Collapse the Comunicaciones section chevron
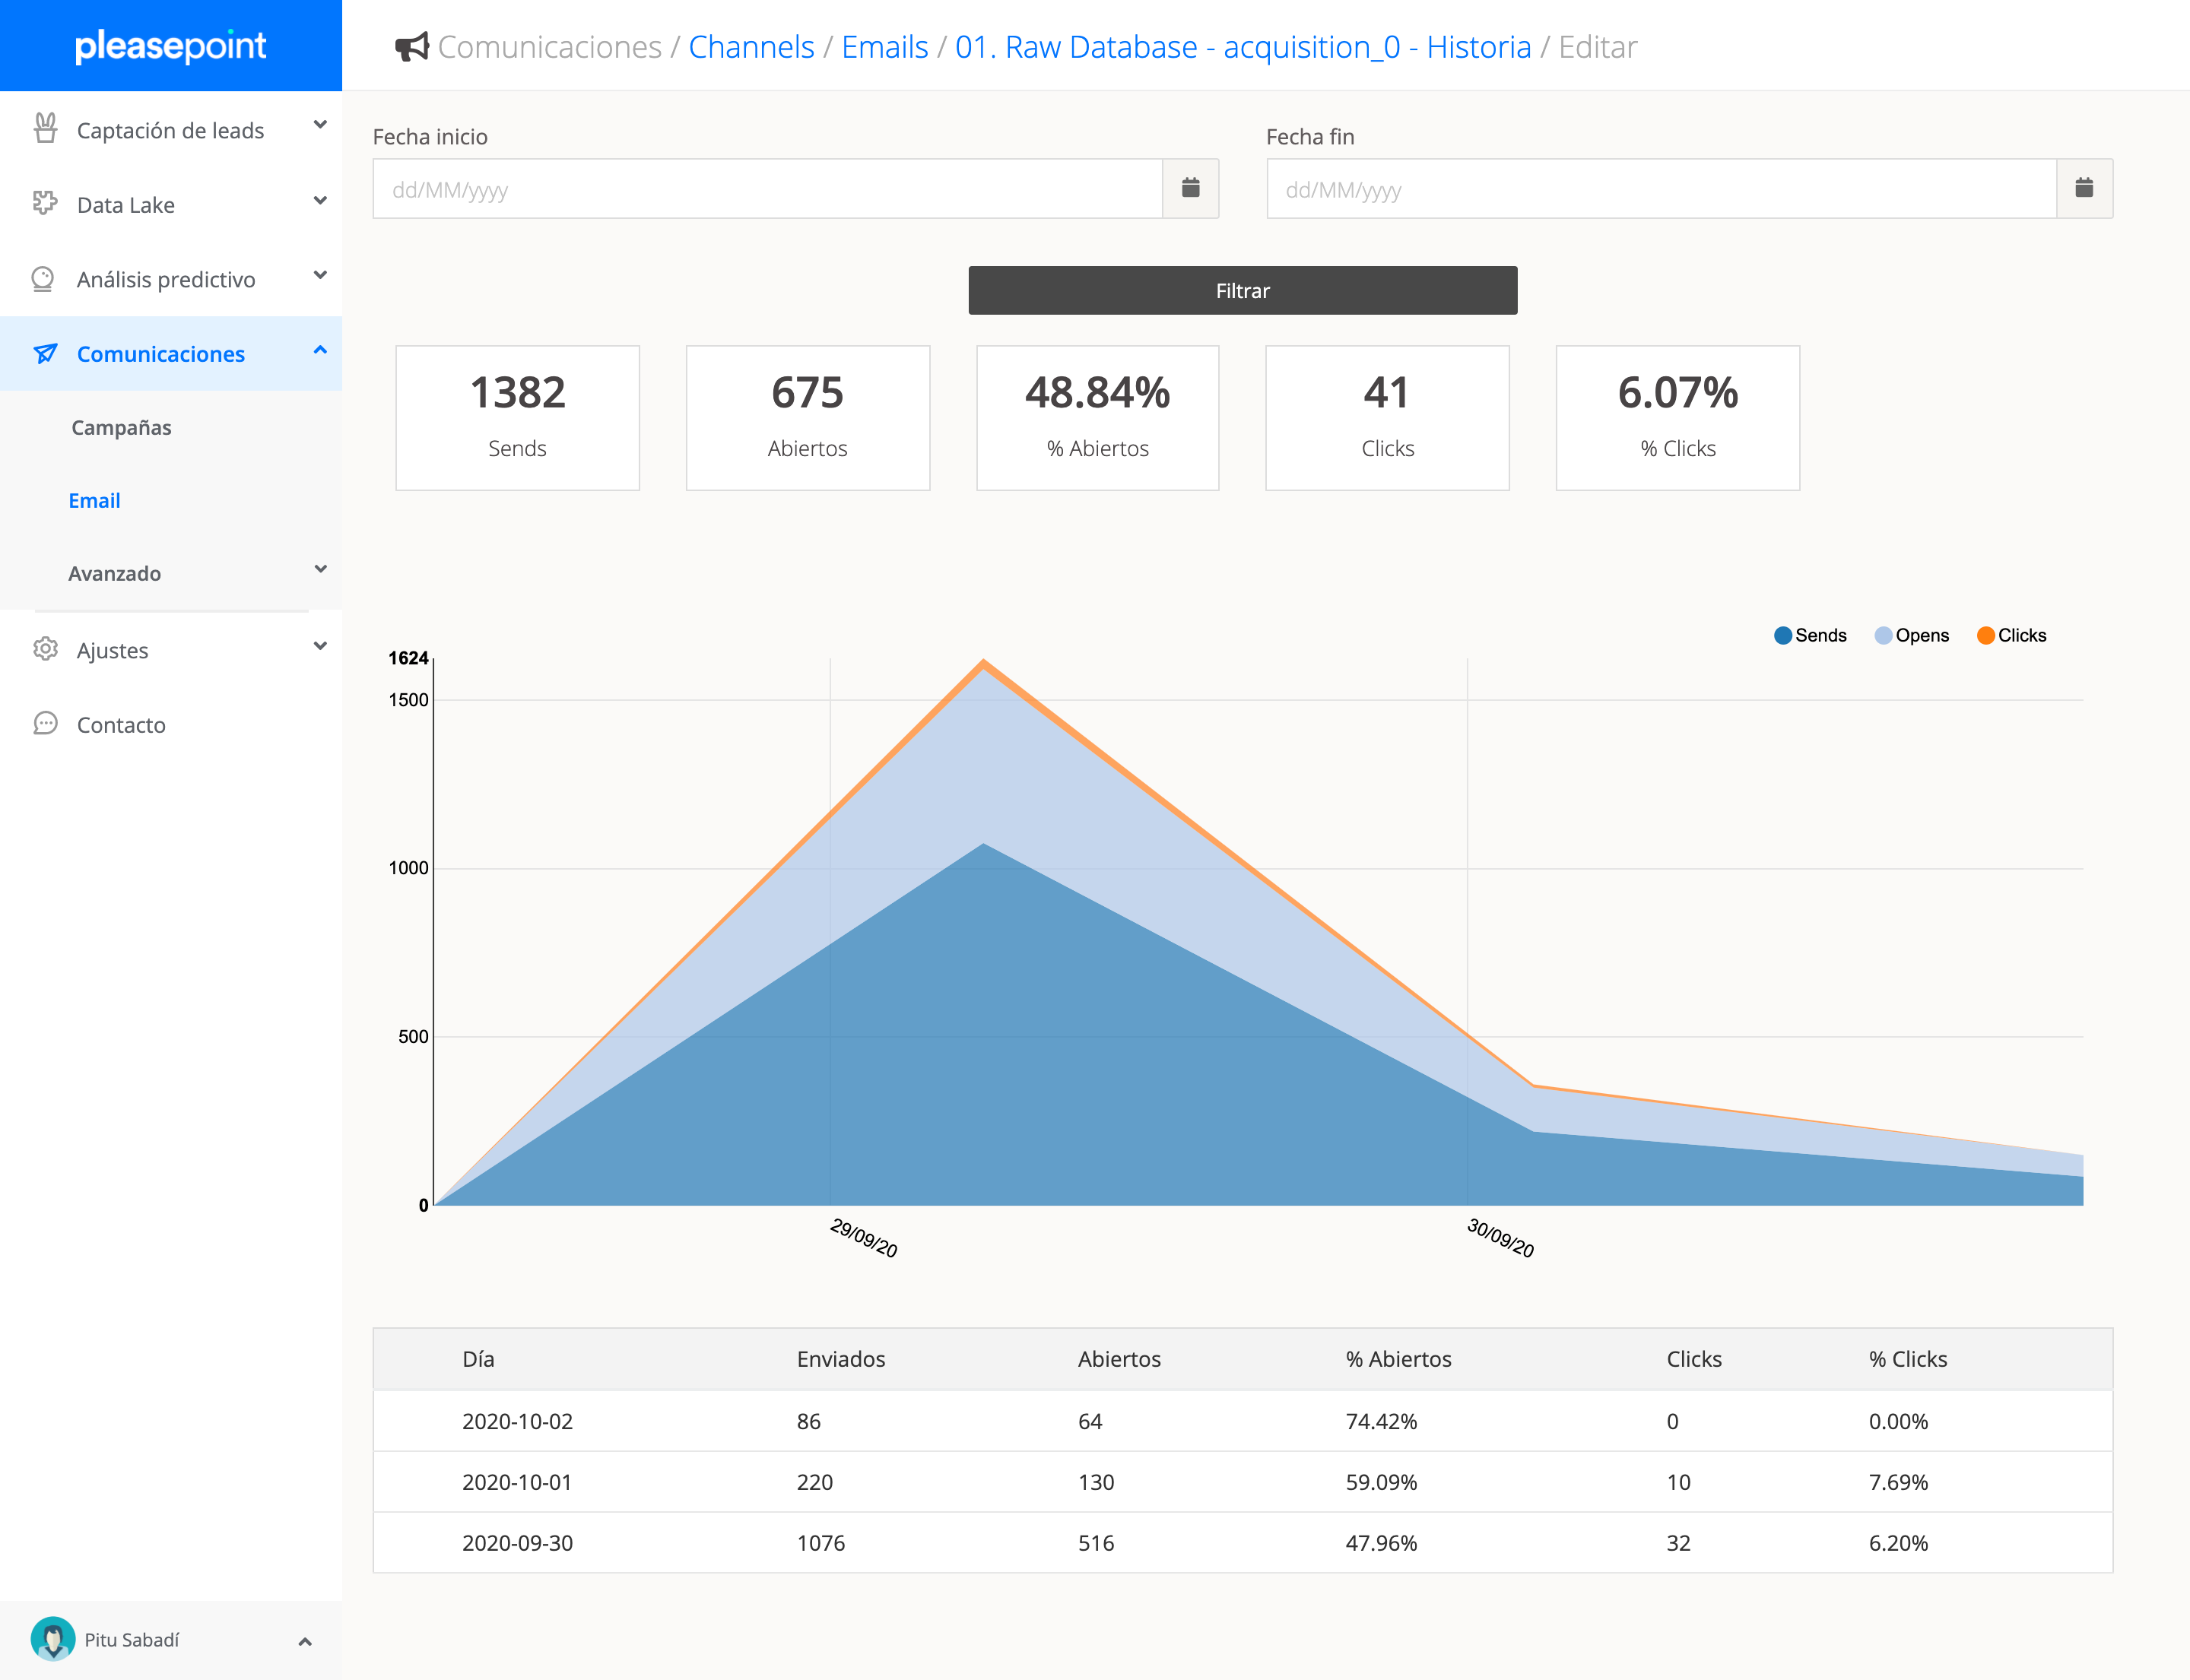Image resolution: width=2190 pixels, height=1680 pixels. tap(320, 350)
